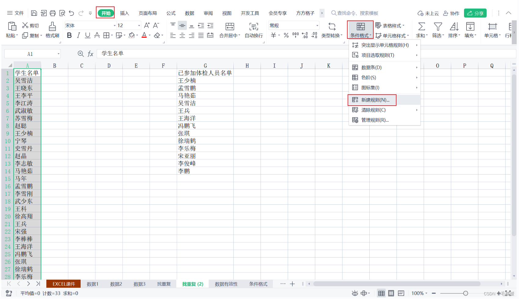Switch to page layout view in status bar
Screen dimensions: 519x299
(x=391, y=293)
